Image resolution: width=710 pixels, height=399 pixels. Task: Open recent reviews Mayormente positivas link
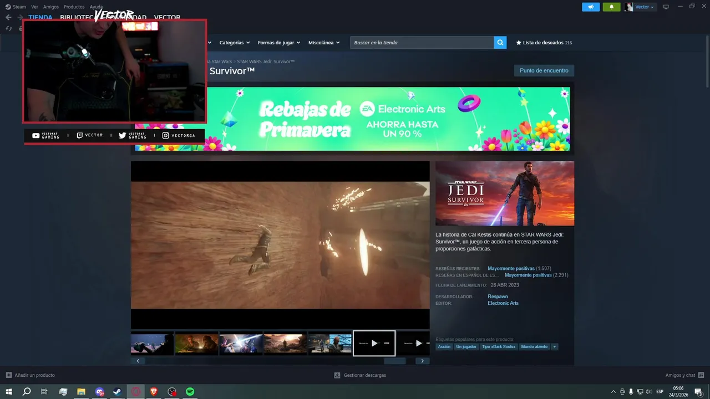[511, 269]
